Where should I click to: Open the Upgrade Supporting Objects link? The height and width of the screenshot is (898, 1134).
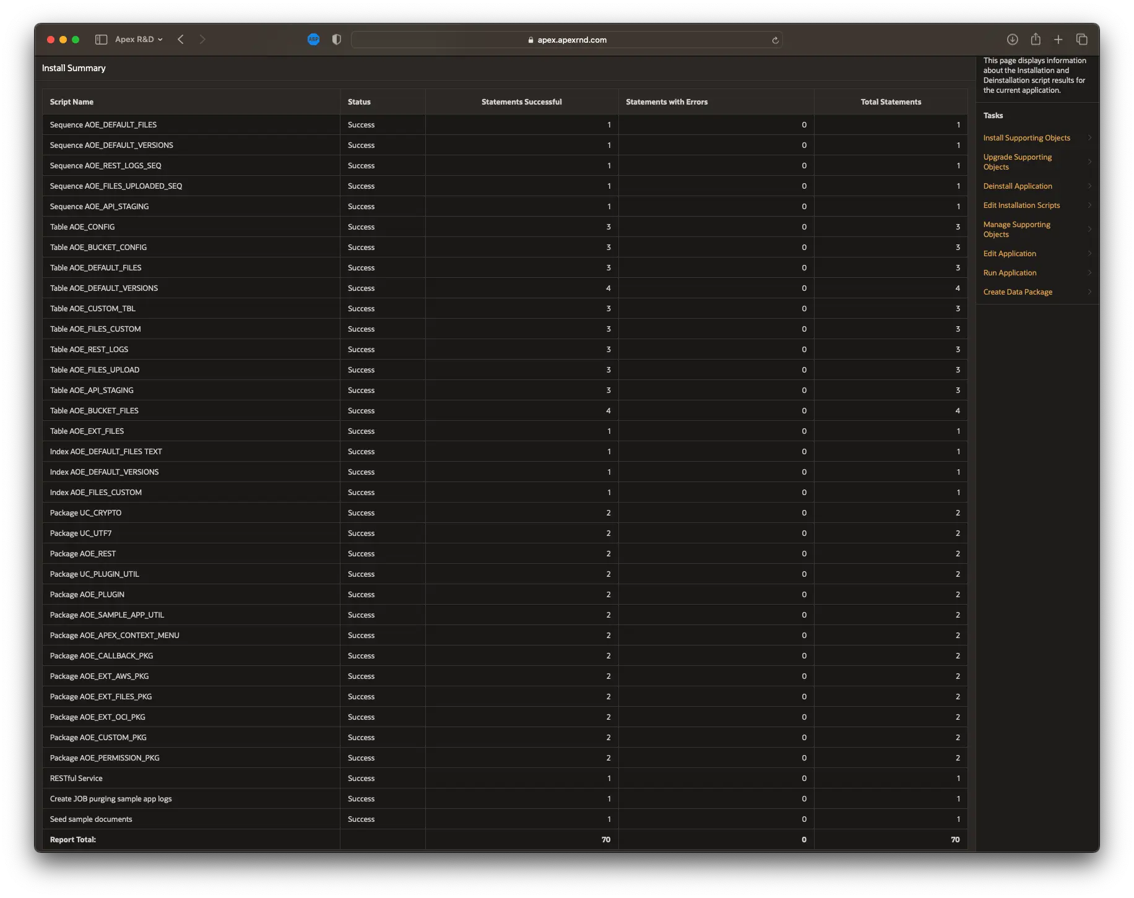[1017, 162]
